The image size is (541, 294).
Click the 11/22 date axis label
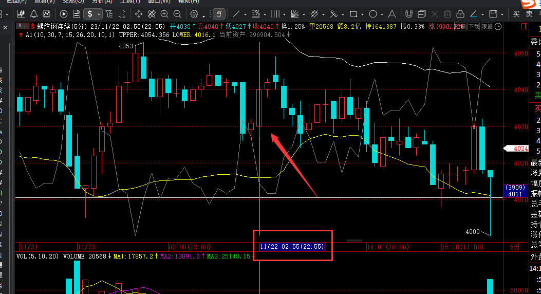[87, 247]
